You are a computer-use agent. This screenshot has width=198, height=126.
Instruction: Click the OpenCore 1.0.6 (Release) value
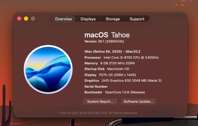point(125,92)
